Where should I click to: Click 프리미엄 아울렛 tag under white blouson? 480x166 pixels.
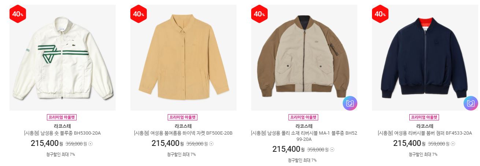point(62,117)
